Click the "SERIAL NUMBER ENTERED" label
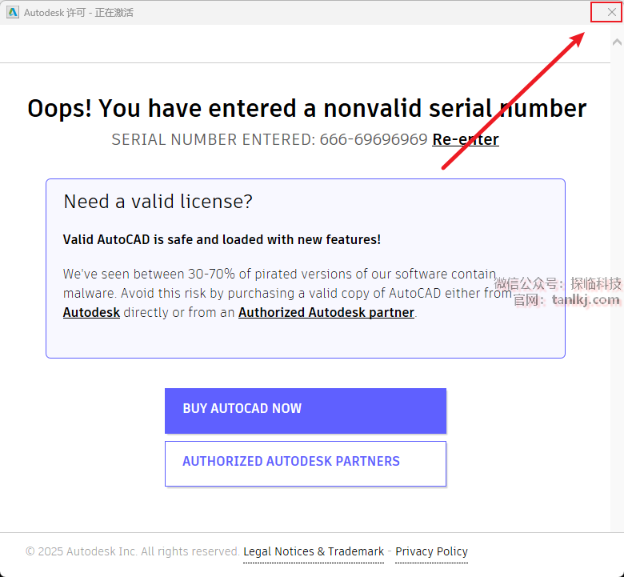The width and height of the screenshot is (624, 577). tap(214, 139)
